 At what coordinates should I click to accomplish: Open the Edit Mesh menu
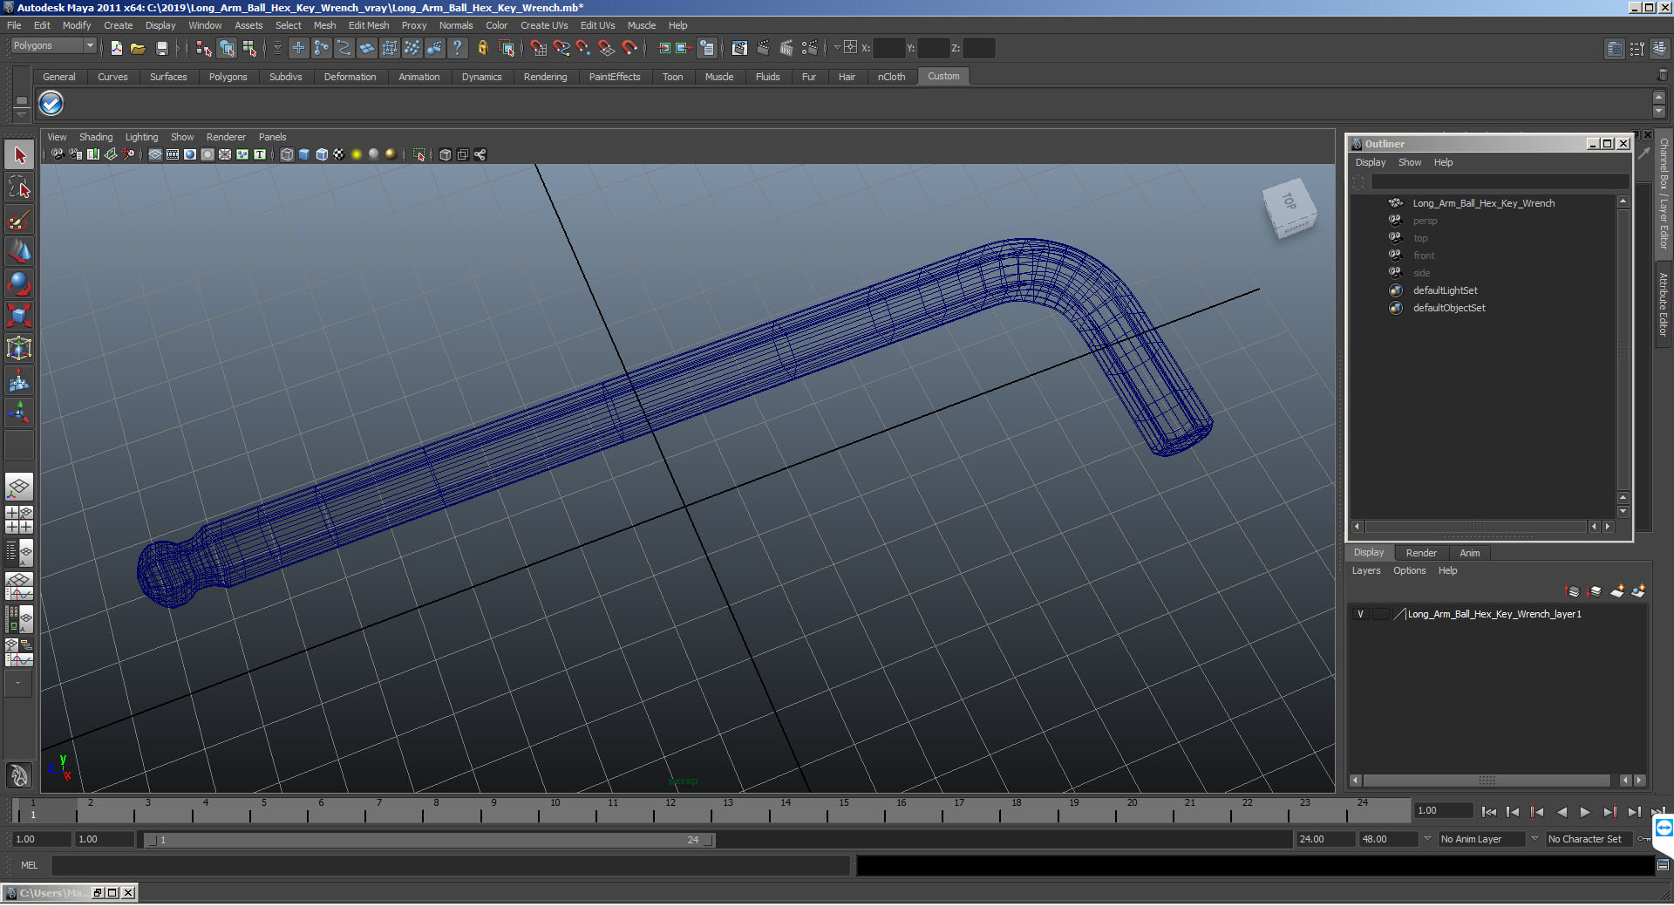pyautogui.click(x=369, y=25)
